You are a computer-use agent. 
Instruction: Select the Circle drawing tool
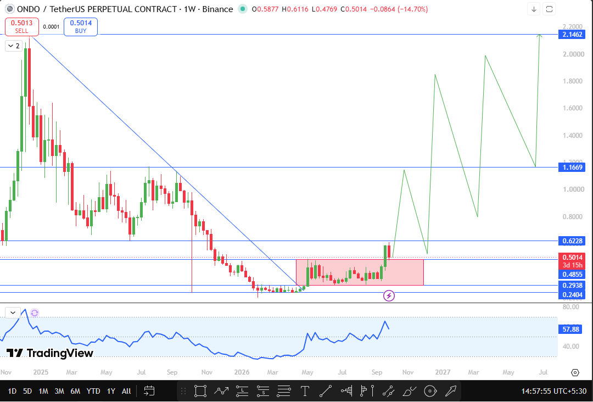pyautogui.click(x=430, y=390)
